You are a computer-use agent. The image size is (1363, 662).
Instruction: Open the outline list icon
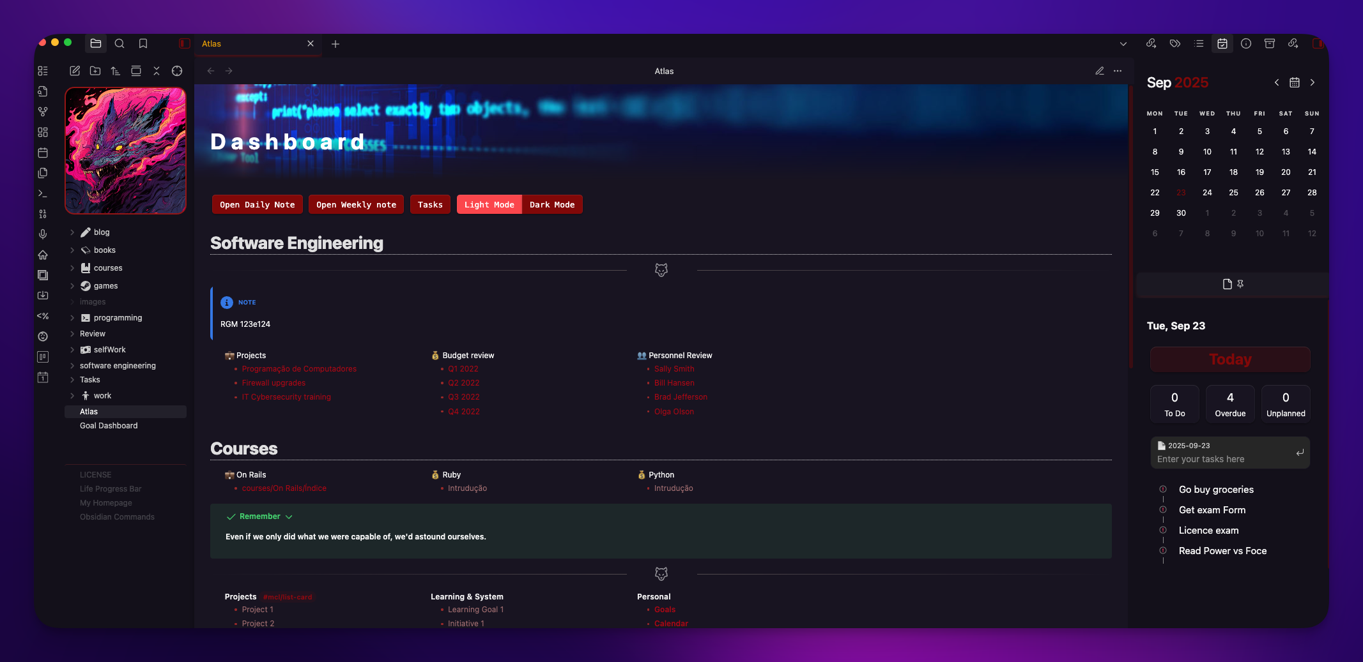point(1199,43)
